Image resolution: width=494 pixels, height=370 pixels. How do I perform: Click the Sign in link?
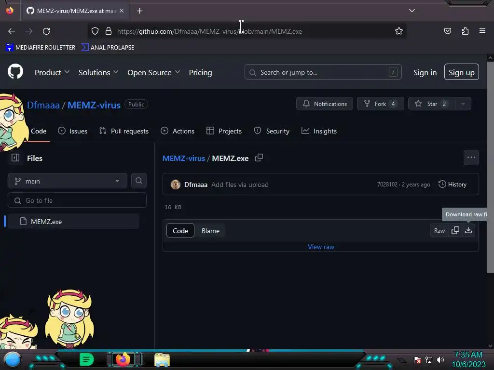pyautogui.click(x=425, y=72)
